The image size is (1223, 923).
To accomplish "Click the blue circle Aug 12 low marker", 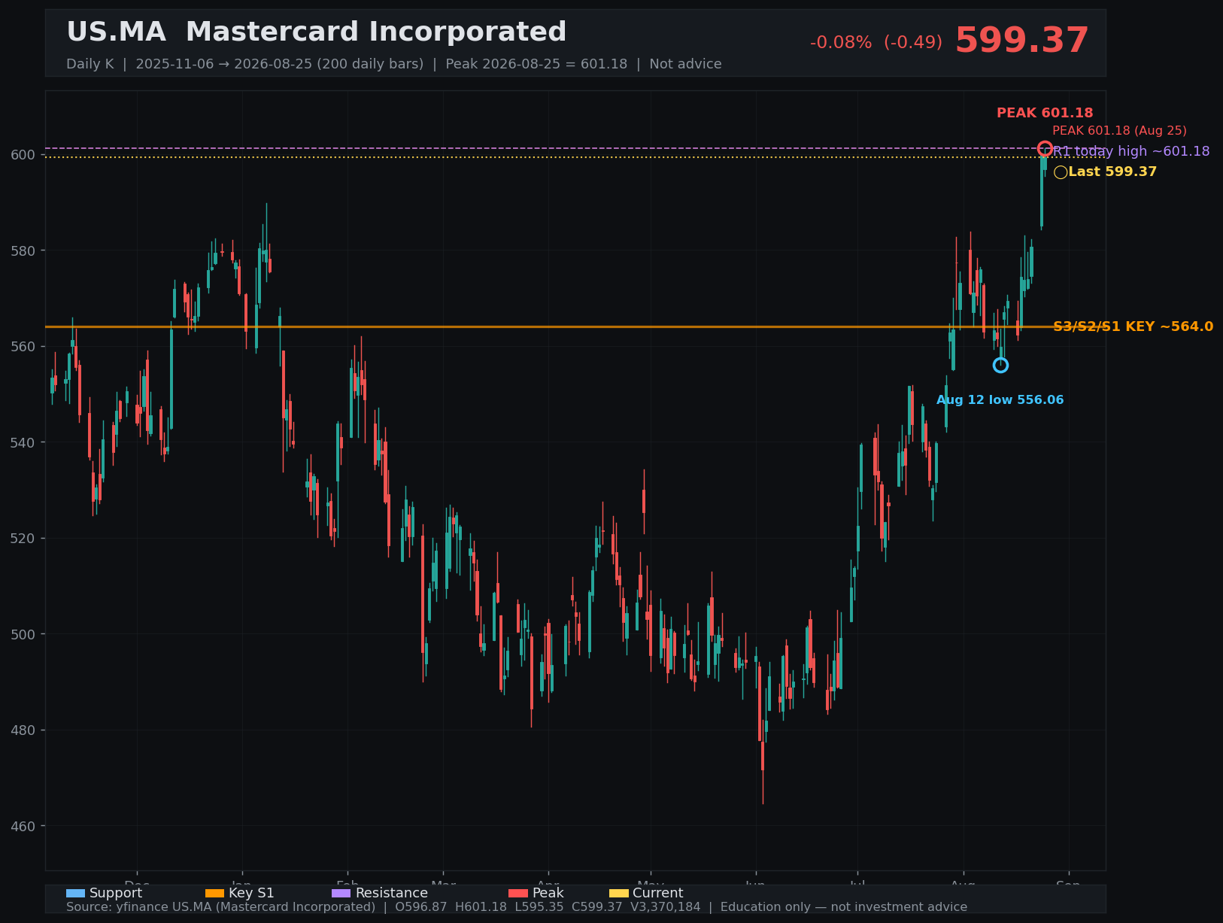I will click(1000, 365).
